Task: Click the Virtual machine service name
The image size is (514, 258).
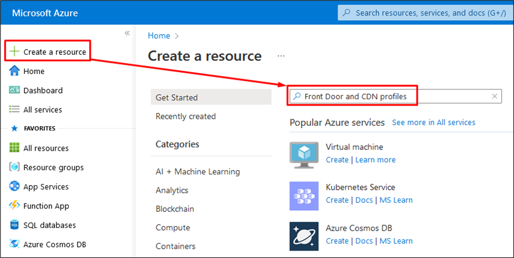Action: pos(354,147)
